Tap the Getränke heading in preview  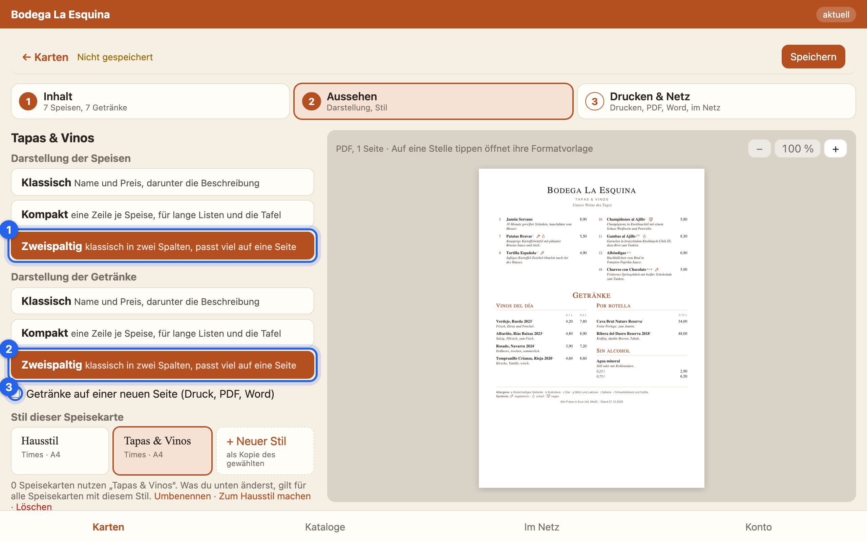(592, 295)
